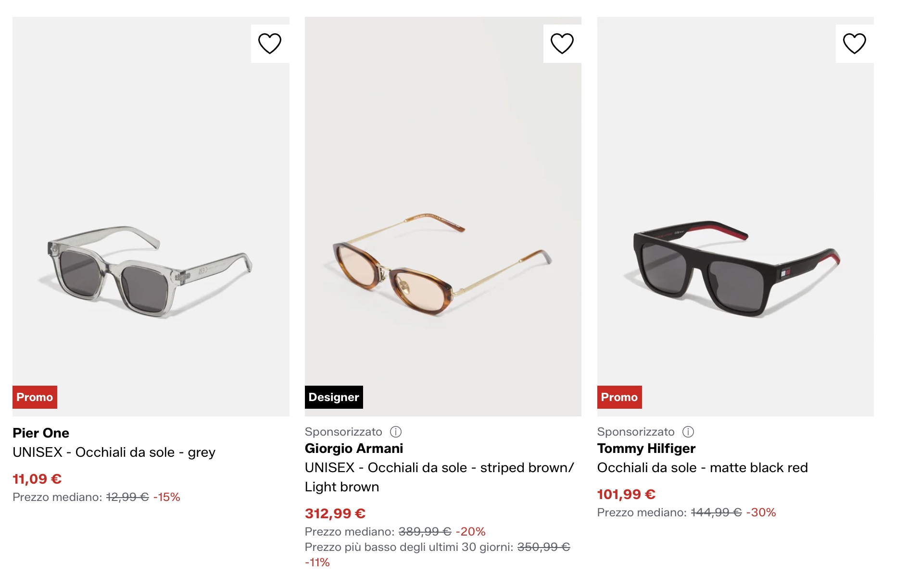This screenshot has width=907, height=585.
Task: Open UNISEX Occhiali da sole grey title
Action: [x=114, y=452]
